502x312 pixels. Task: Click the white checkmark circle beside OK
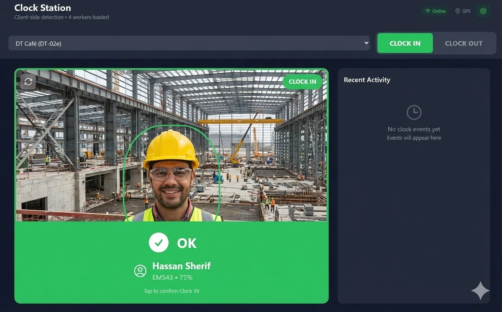pyautogui.click(x=159, y=242)
